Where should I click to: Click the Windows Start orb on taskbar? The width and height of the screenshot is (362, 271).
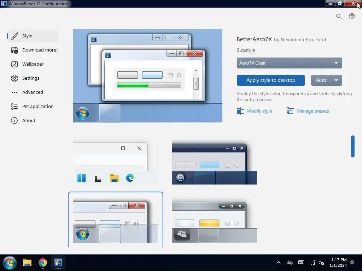pos(10,263)
